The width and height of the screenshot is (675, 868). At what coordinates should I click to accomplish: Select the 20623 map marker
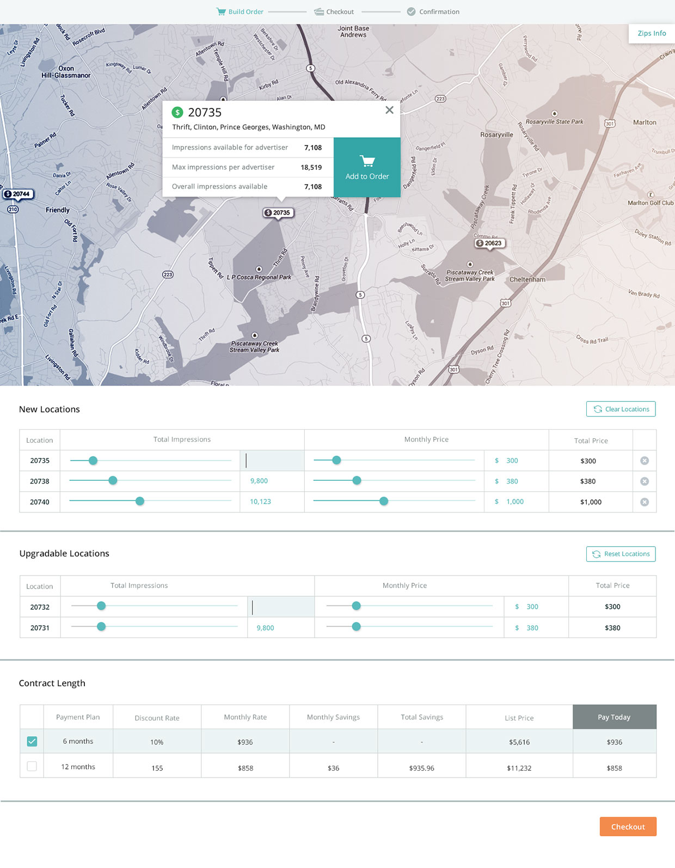pyautogui.click(x=489, y=243)
